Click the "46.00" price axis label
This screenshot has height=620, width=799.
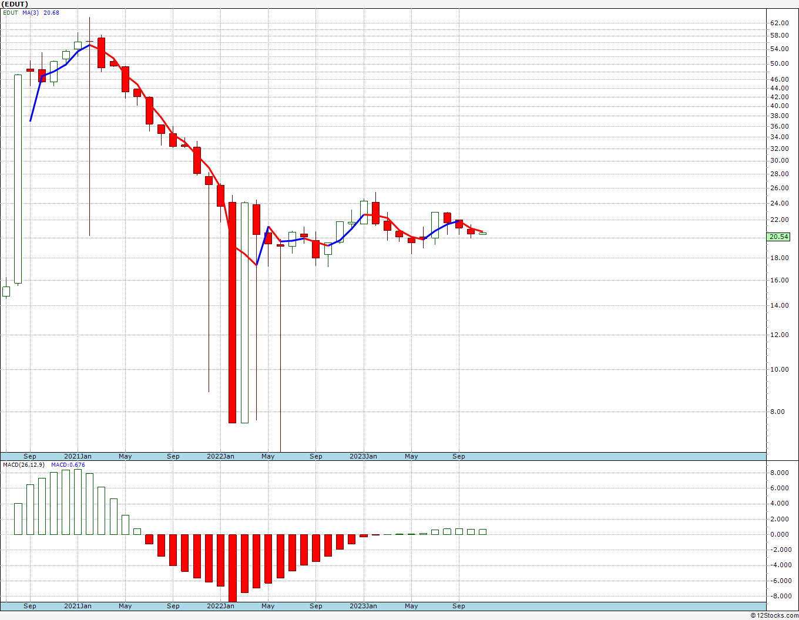click(x=779, y=80)
